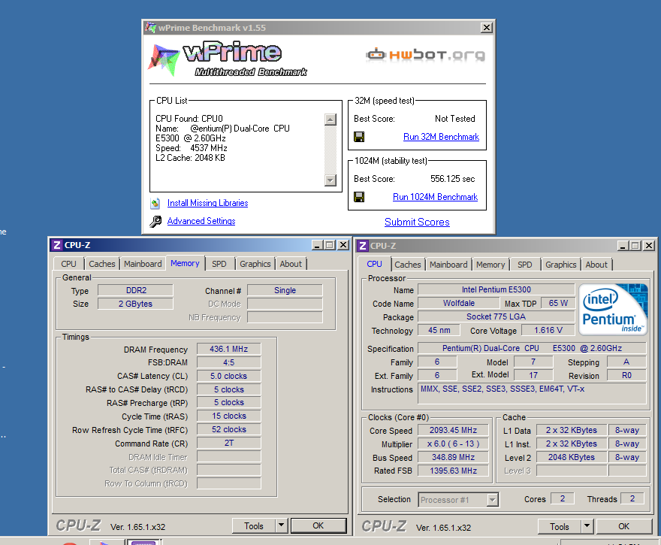
Task: Open Advanced Settings link
Action: [201, 221]
